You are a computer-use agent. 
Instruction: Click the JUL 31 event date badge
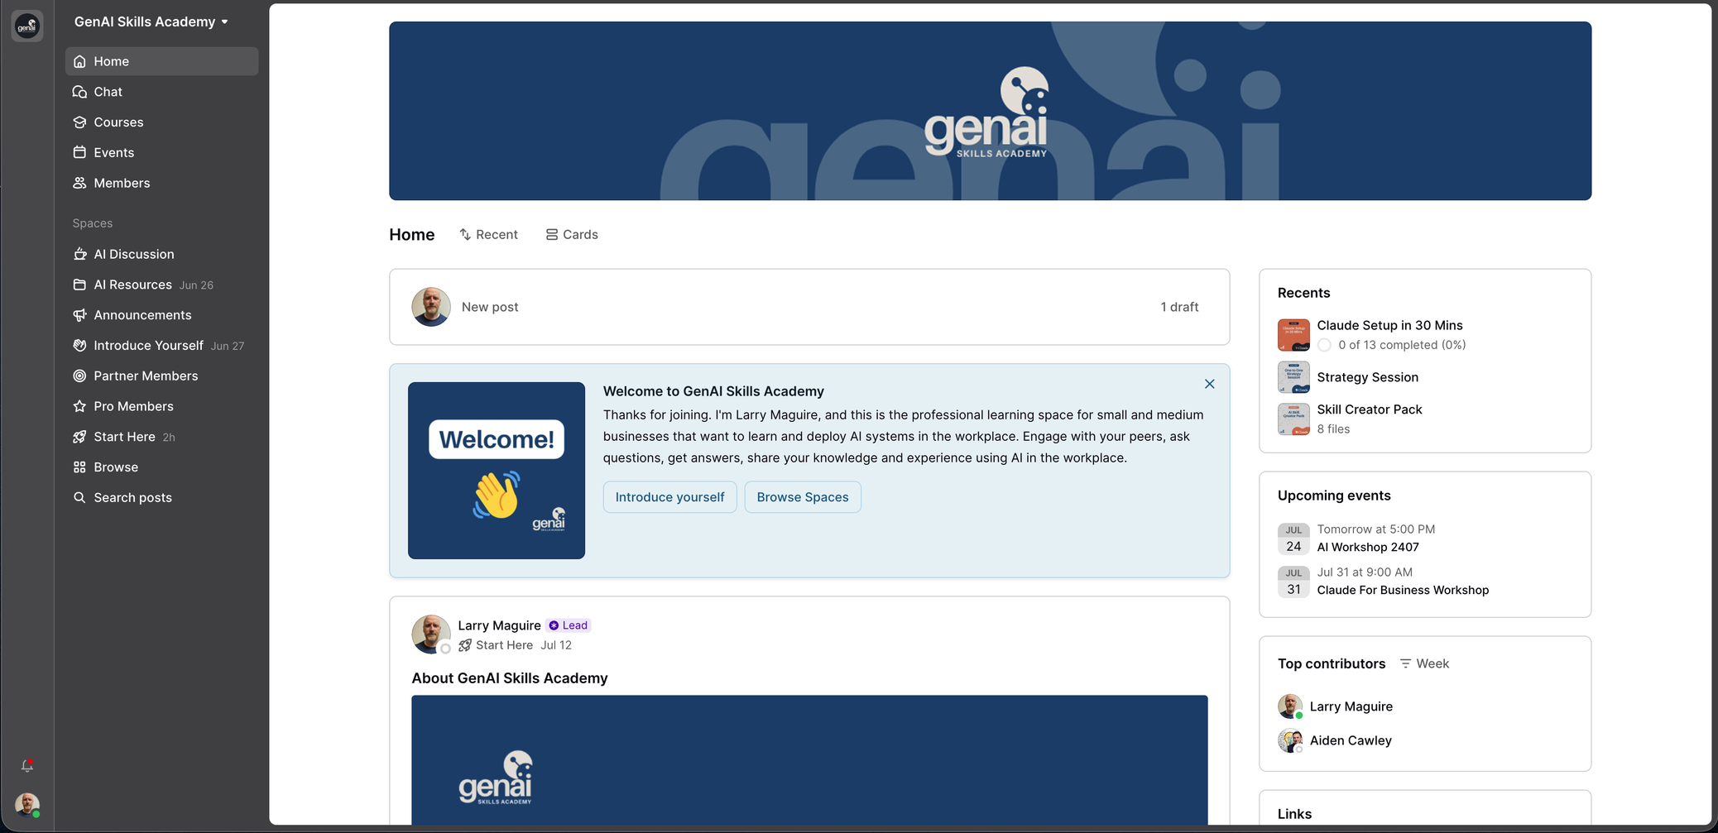click(1293, 582)
